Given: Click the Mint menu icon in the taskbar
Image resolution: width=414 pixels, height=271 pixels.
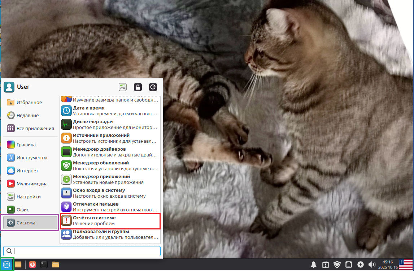Looking at the screenshot, I should pos(6,264).
